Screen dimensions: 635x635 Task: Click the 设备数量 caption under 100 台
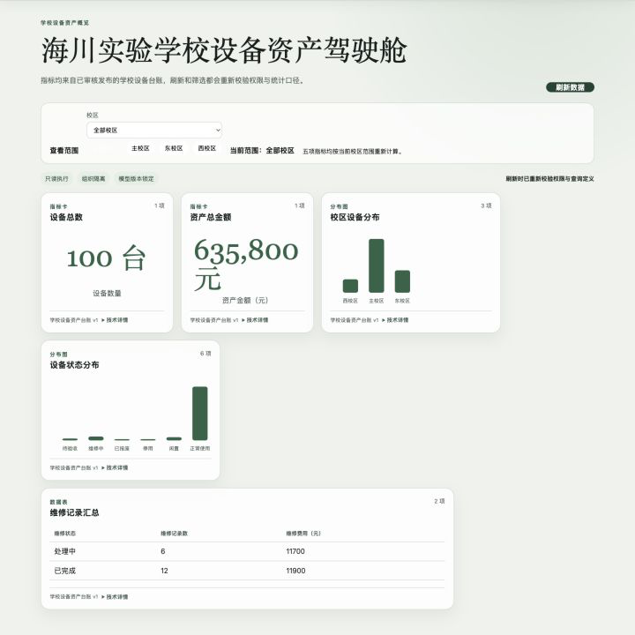tap(107, 293)
